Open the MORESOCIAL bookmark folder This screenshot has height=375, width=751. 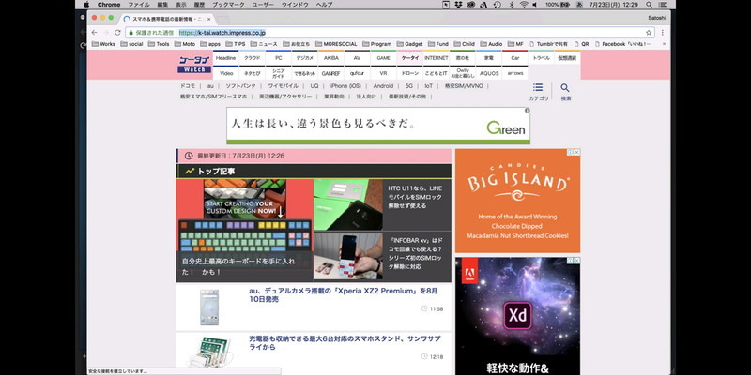[x=336, y=44]
